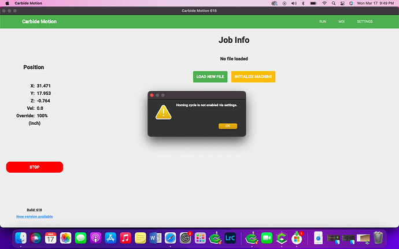
Task: Switch to the RUN tab
Action: [x=323, y=21]
